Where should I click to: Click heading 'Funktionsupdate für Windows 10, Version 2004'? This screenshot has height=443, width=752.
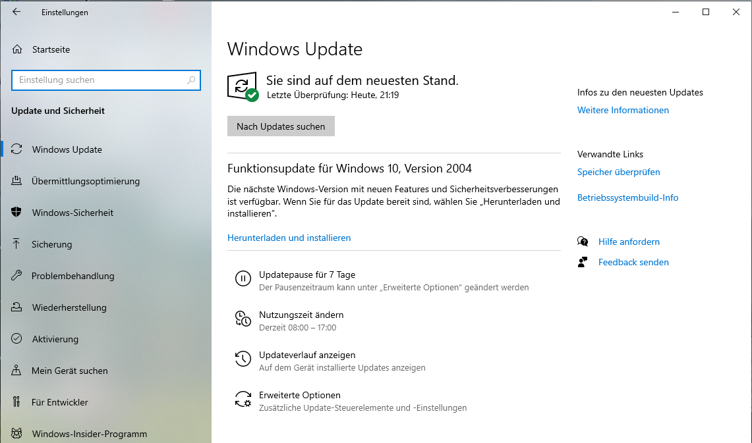(349, 169)
